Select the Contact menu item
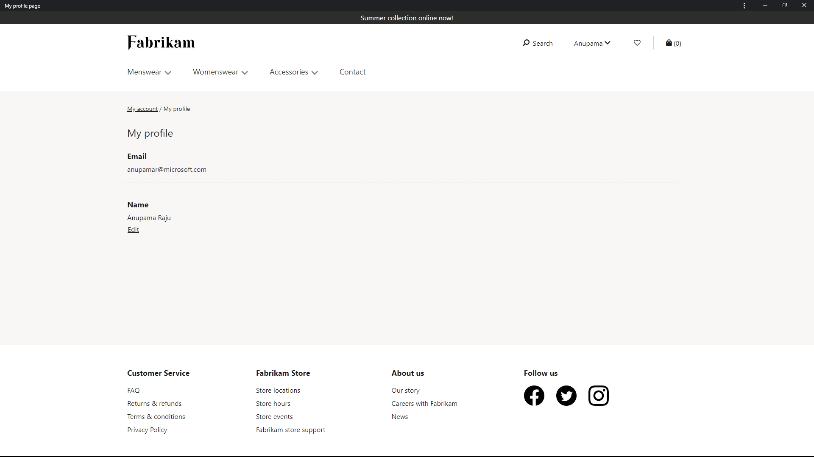Screen dimensions: 814x457 [x=353, y=72]
